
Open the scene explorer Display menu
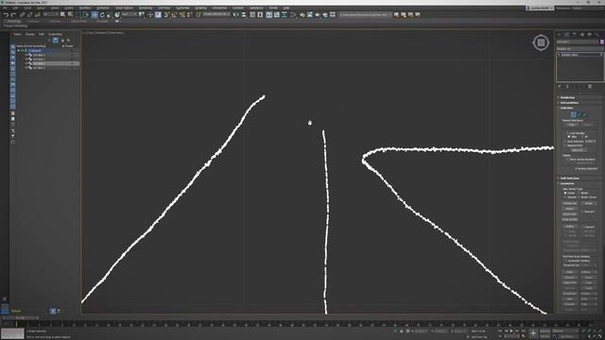29,34
